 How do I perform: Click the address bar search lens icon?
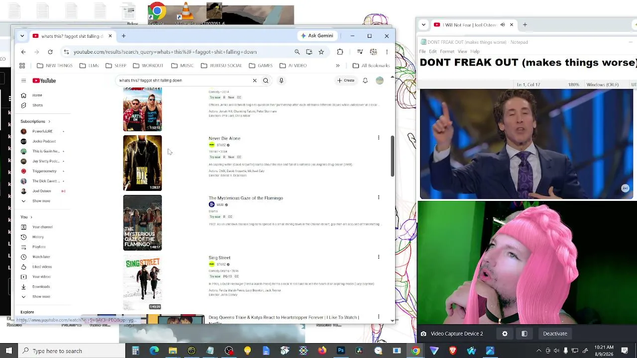(x=297, y=52)
